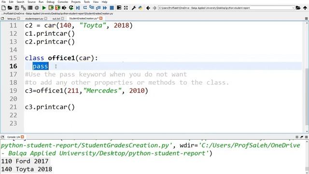Image resolution: width=309 pixels, height=174 pixels.
Task: Continue execution until next breakpoint
Action: tap(105, 8)
